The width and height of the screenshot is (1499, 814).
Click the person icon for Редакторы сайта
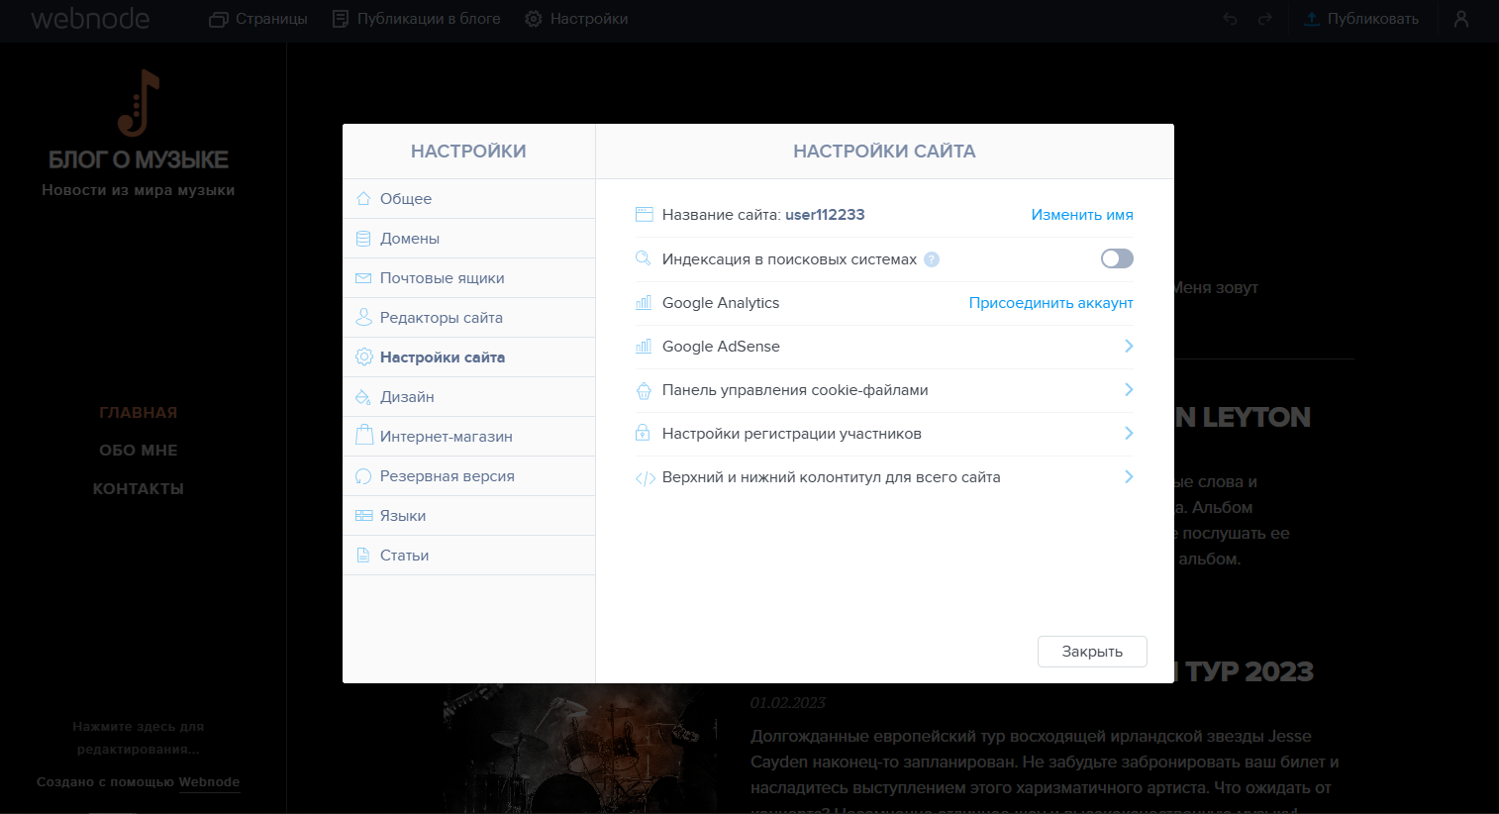(363, 318)
